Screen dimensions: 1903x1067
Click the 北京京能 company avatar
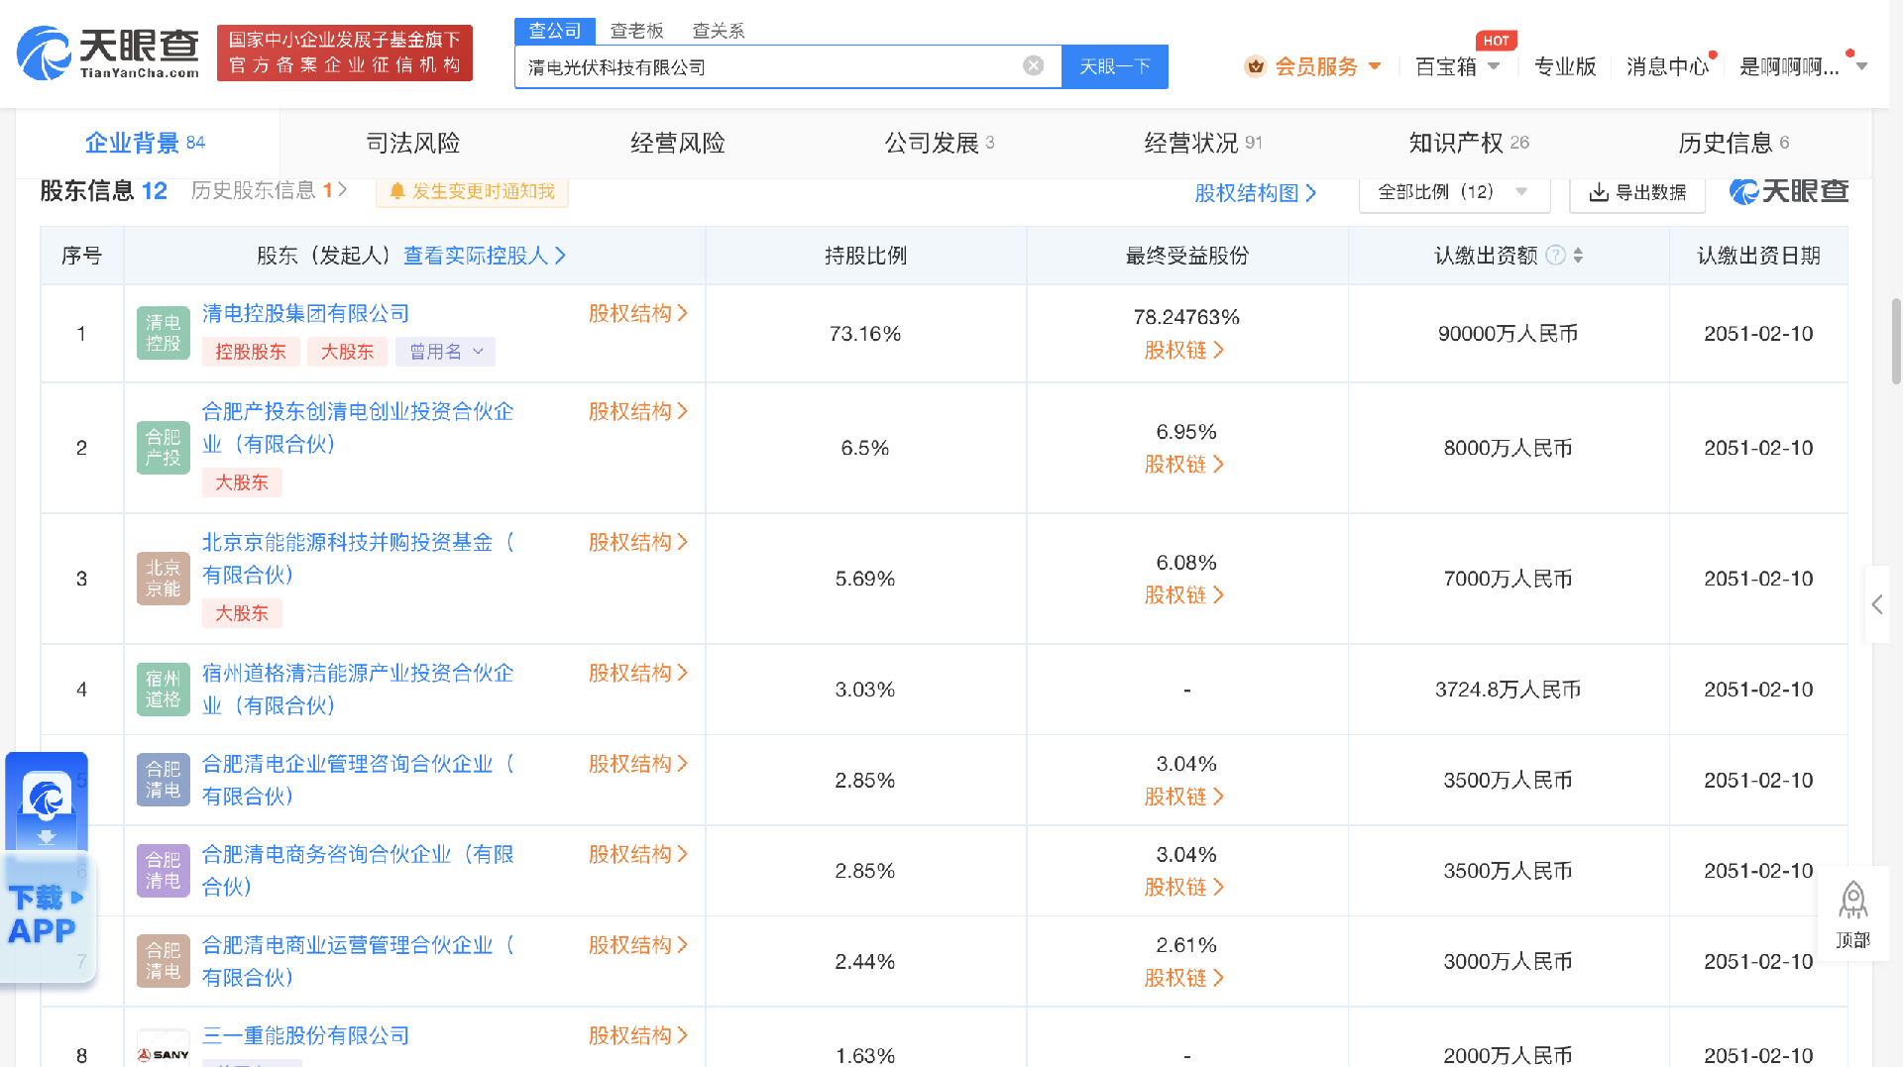(x=163, y=579)
